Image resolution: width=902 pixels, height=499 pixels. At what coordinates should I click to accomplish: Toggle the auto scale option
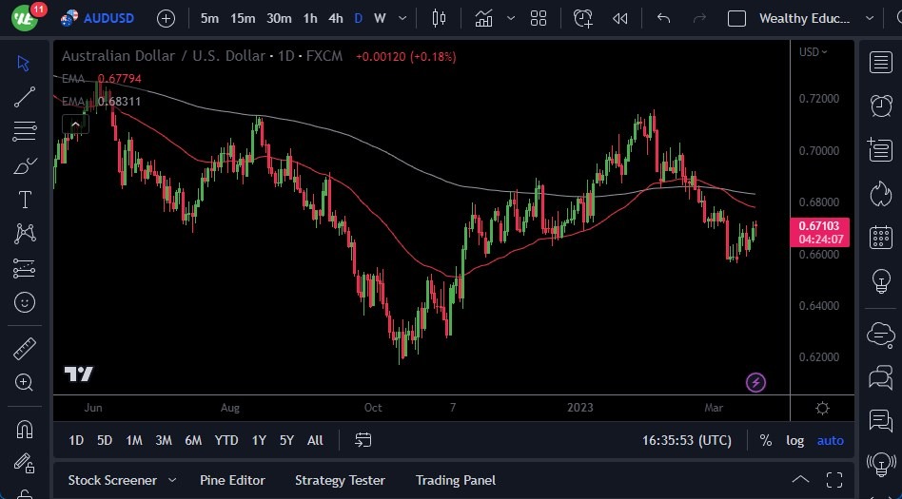[830, 440]
